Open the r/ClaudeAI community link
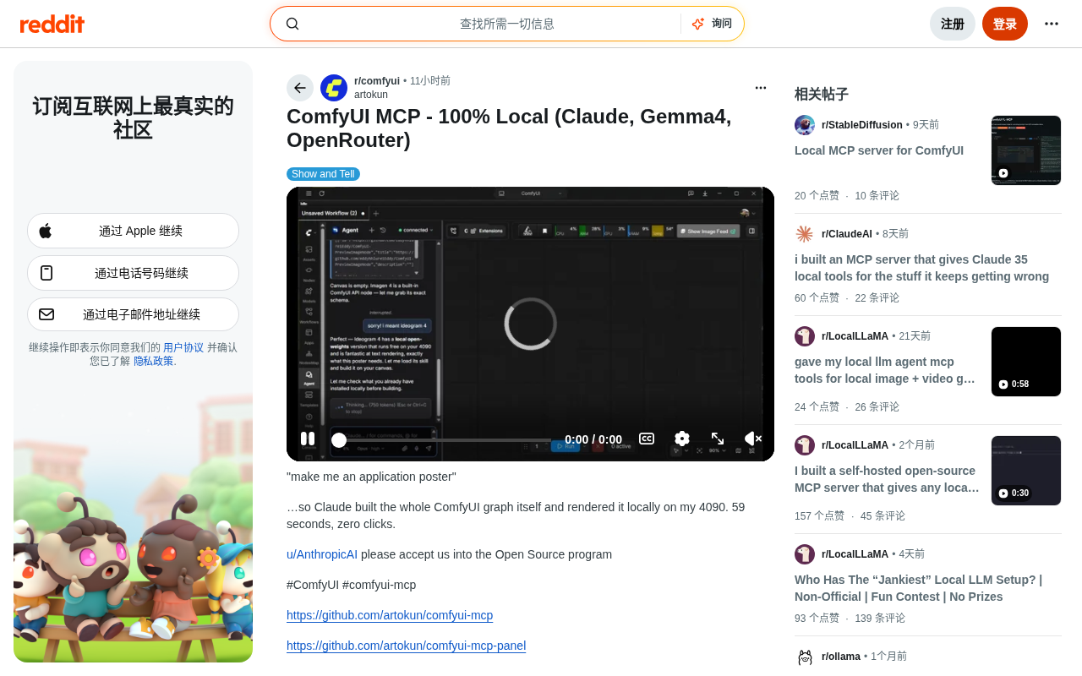Viewport: 1082px width, 676px height. (x=847, y=234)
